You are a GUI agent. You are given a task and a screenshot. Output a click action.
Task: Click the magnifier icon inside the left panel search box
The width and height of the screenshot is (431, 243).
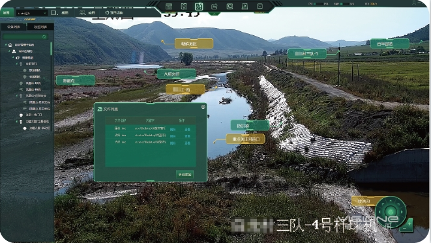click(x=44, y=36)
